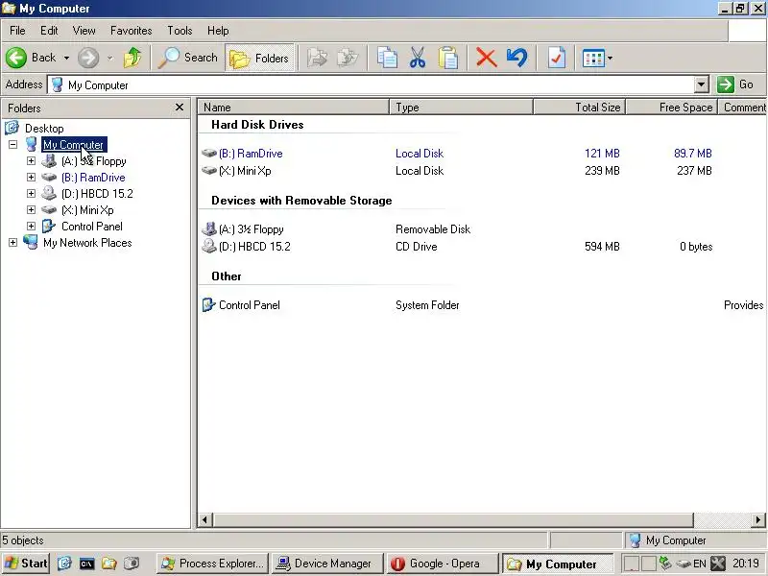Click the Properties checkmark icon
The width and height of the screenshot is (768, 576).
(x=557, y=58)
